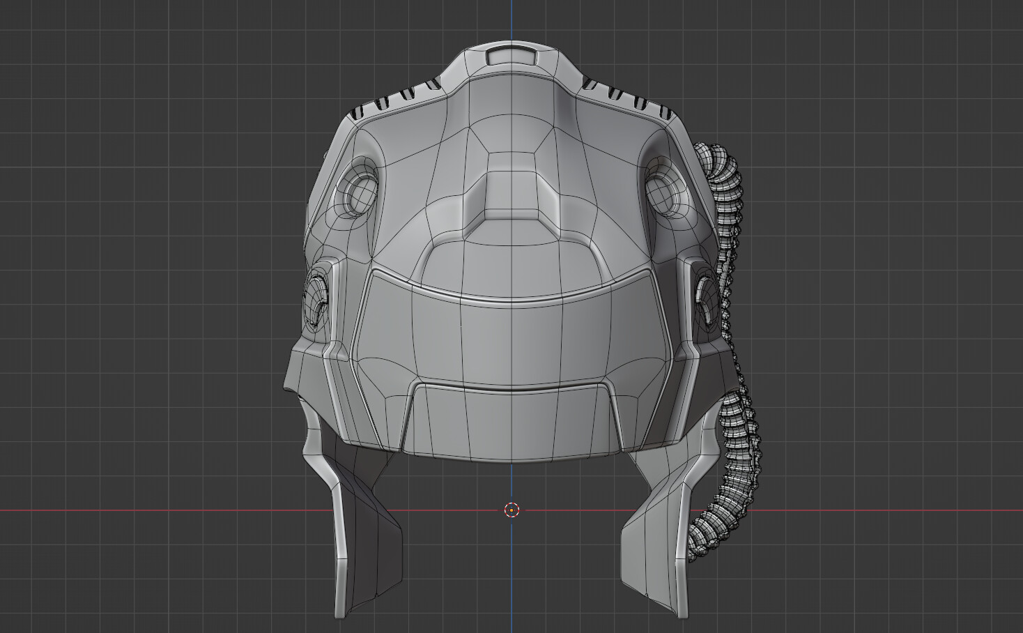Click the 3D cursor at viewport center

(x=512, y=511)
